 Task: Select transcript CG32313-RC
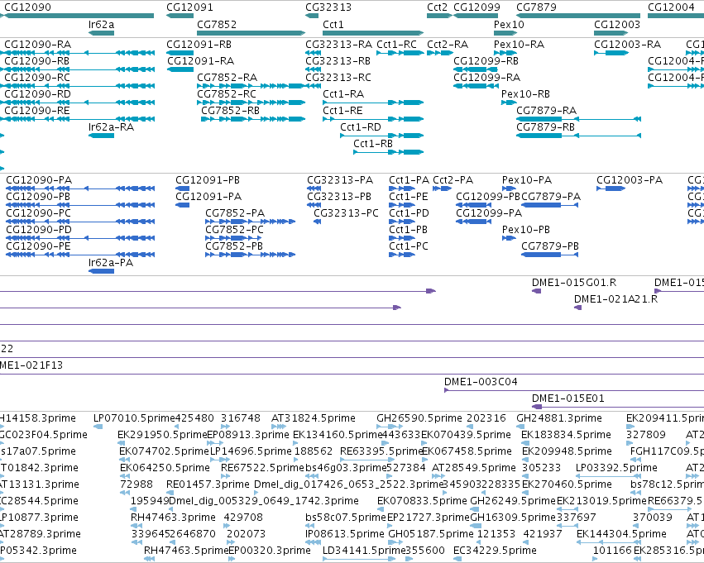pyautogui.click(x=338, y=78)
